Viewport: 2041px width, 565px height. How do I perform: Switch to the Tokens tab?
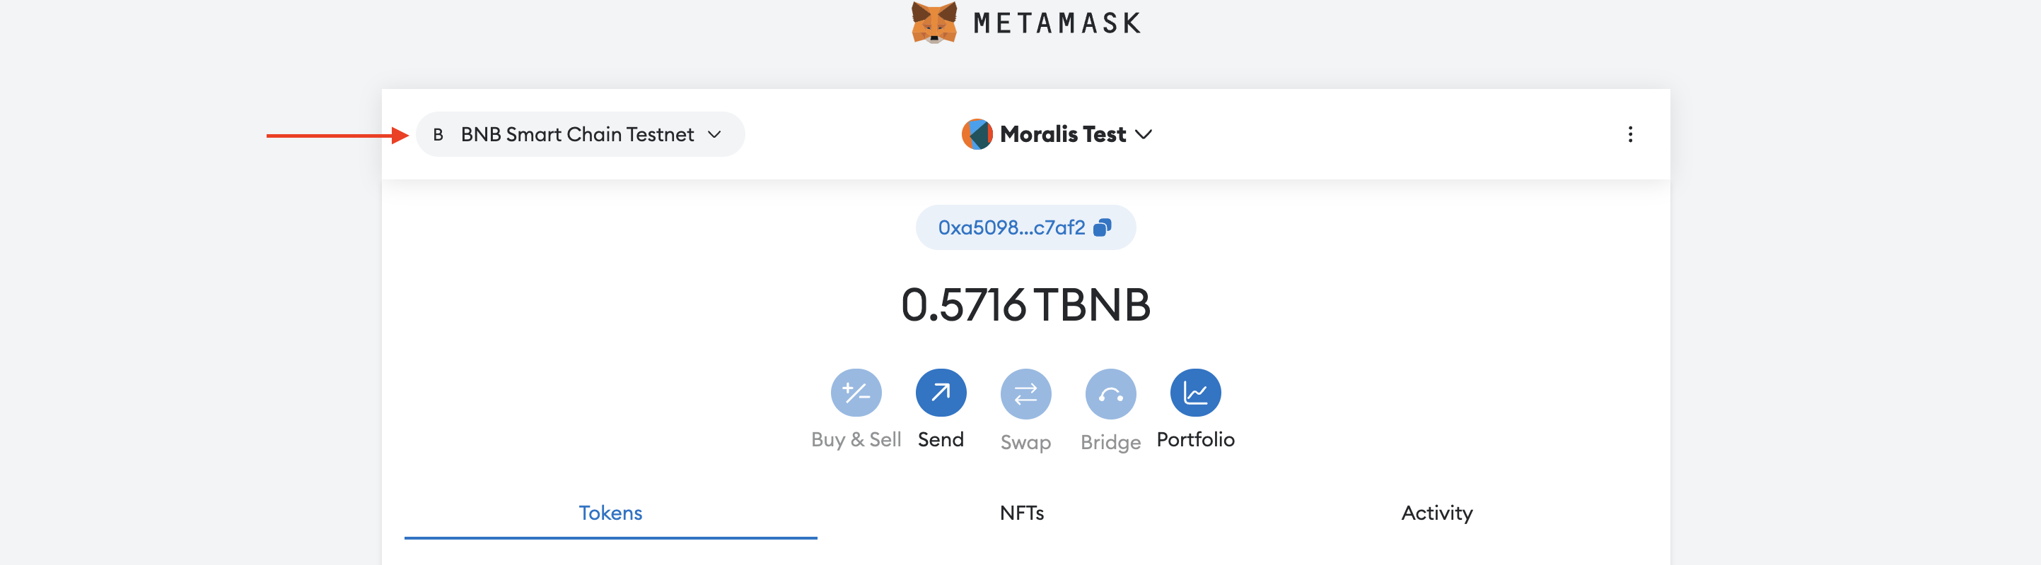610,513
